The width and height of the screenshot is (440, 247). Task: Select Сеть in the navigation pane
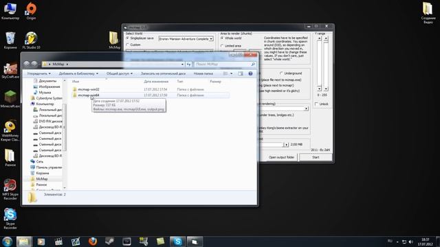pyautogui.click(x=40, y=162)
